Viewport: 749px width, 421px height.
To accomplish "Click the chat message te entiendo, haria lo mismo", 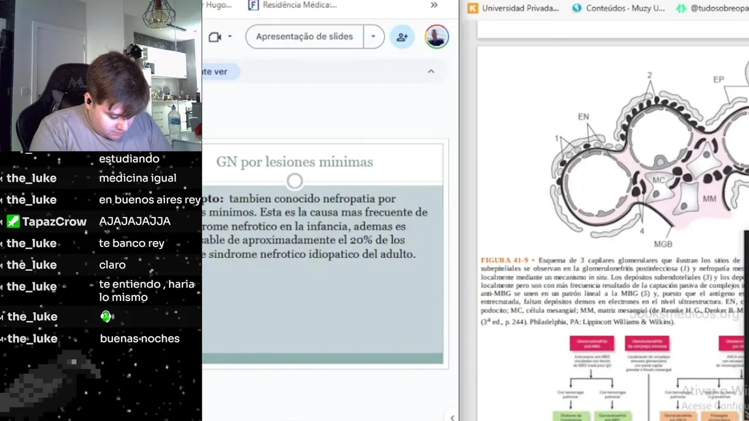I will tap(146, 291).
